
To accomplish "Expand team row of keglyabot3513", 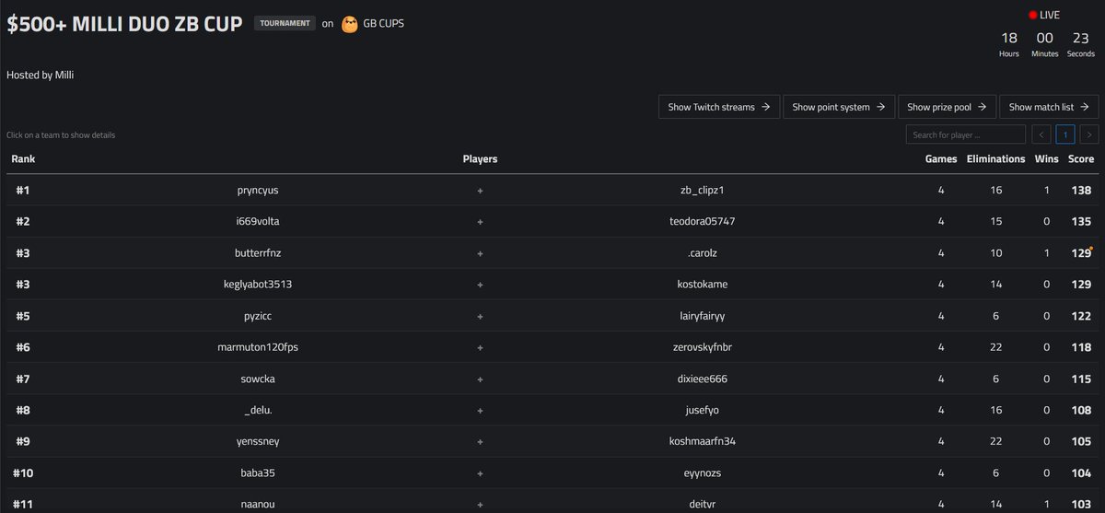I will pos(552,284).
